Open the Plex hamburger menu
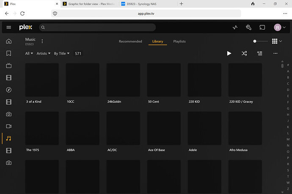292x194 pixels. pos(8,27)
